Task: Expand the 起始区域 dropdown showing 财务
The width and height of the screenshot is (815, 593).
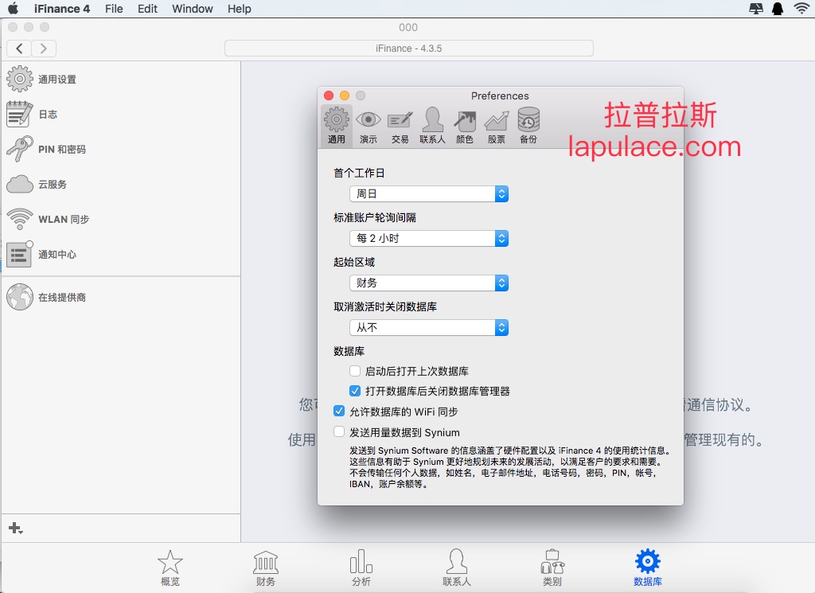Action: click(x=428, y=283)
